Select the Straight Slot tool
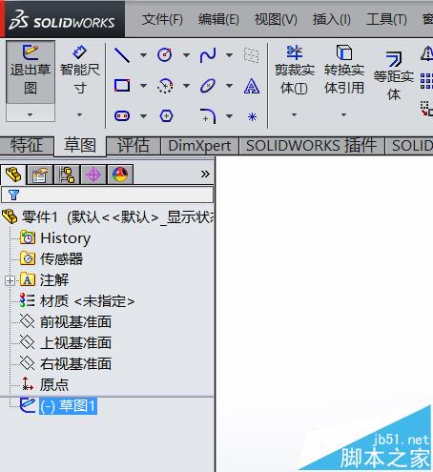This screenshot has width=433, height=472. [x=122, y=115]
